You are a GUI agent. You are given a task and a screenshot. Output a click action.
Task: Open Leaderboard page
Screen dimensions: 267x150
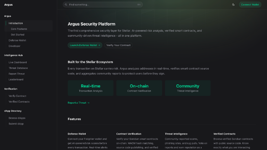coord(16,79)
